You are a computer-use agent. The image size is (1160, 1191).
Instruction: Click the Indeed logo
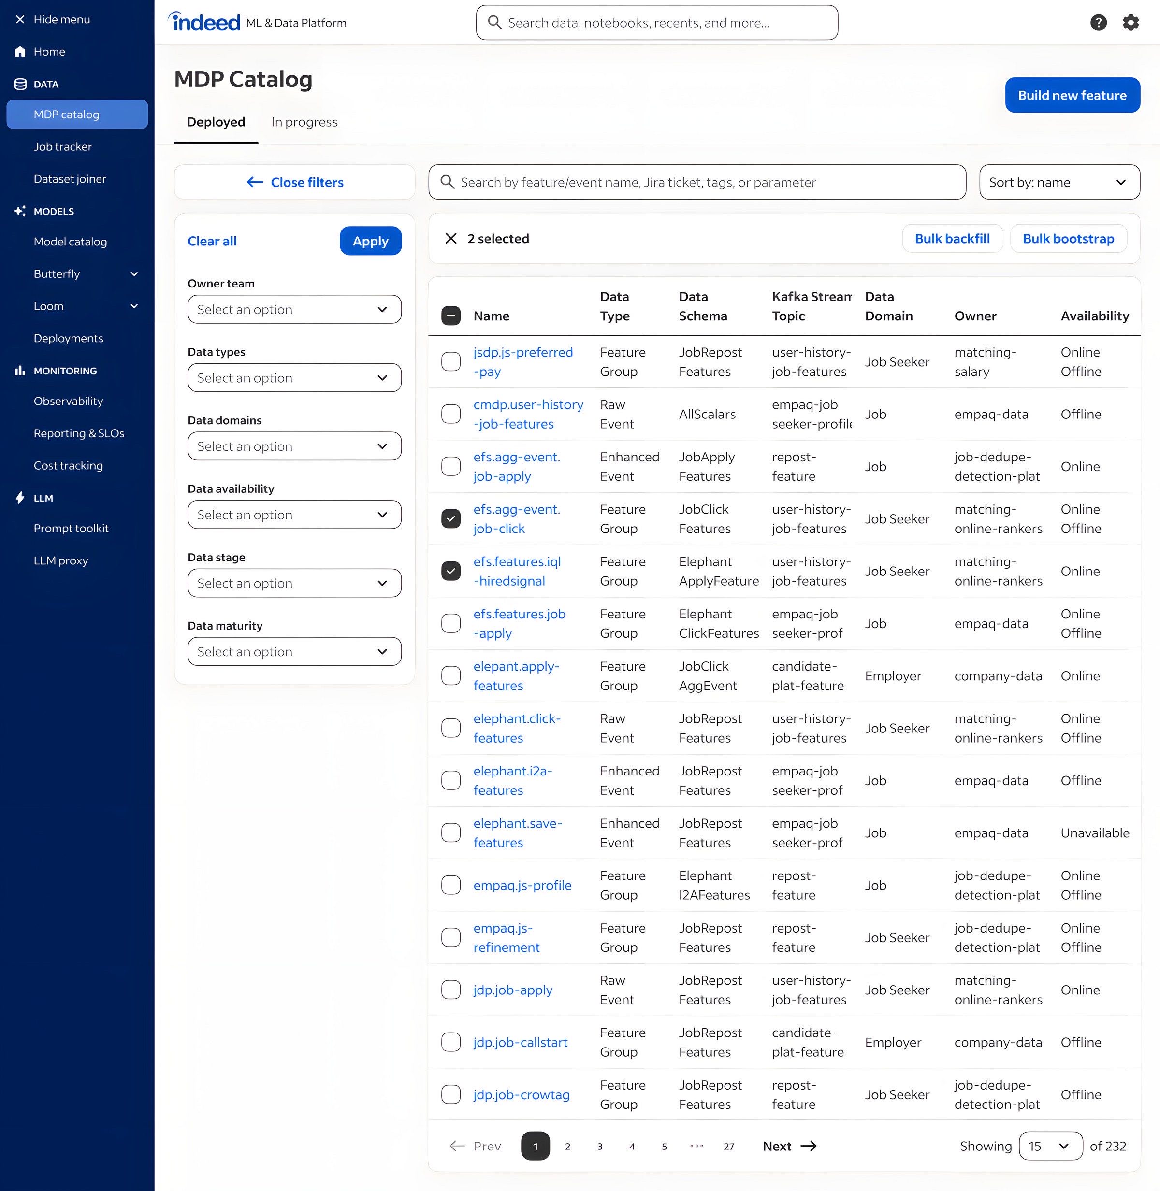coord(204,22)
